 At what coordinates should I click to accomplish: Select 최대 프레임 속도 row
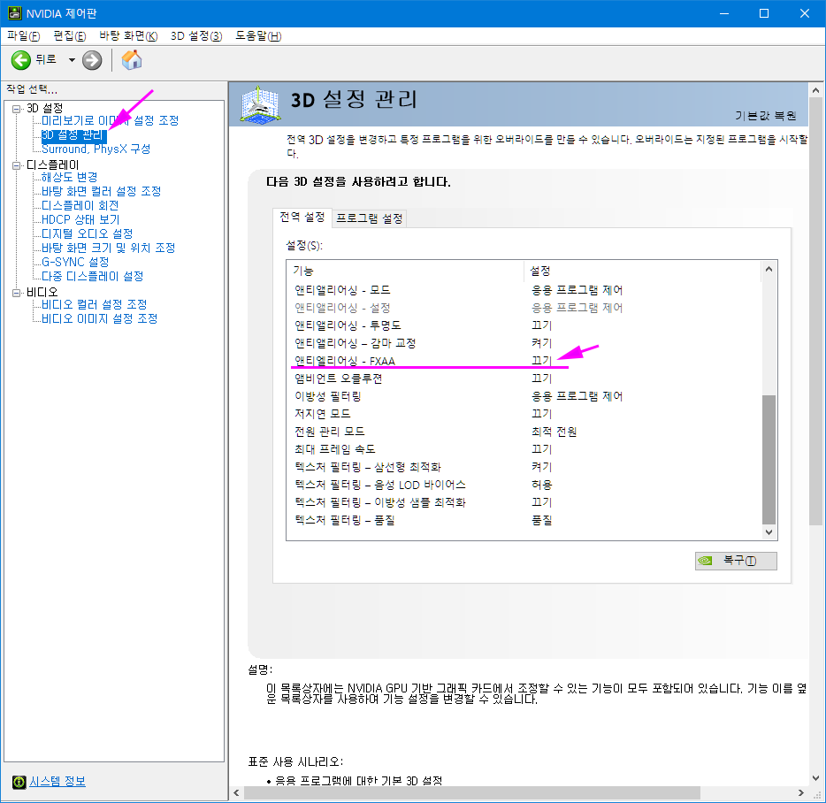point(524,449)
